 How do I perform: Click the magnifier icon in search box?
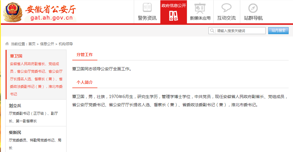(212, 30)
